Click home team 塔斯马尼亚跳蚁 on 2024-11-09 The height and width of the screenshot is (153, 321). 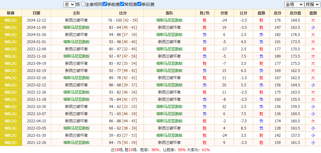point(76,28)
